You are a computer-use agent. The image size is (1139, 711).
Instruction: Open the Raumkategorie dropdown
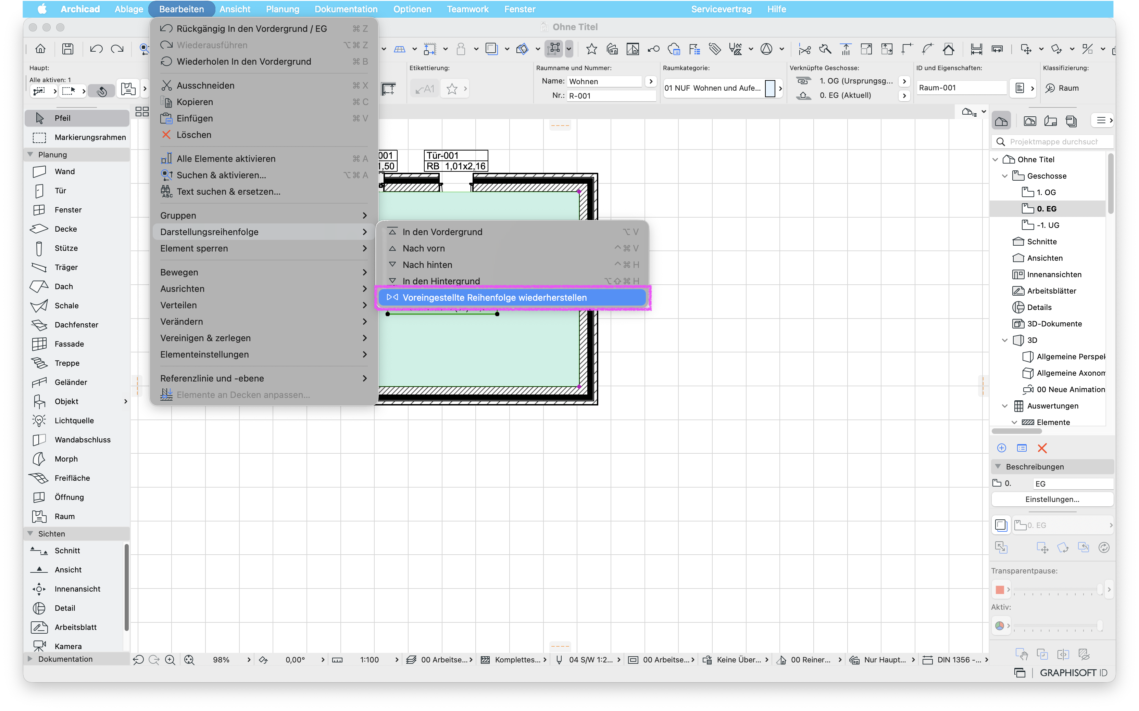723,88
